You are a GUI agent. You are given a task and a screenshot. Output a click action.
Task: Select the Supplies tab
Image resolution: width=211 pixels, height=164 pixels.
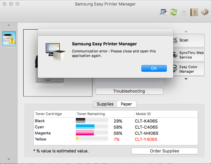click(105, 104)
